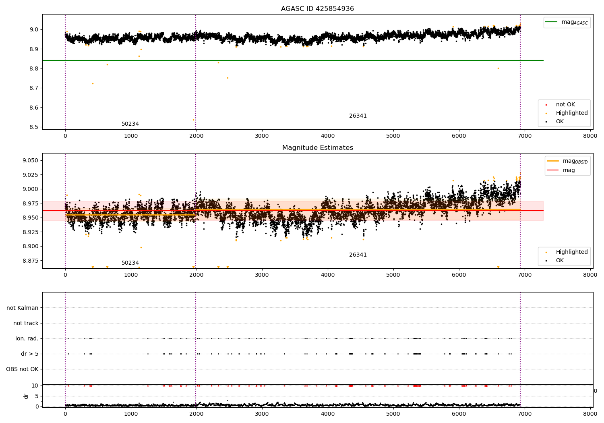This screenshot has height=423, width=604.
Task: Click the 3000 x-tick under the bottom plot
Action: click(262, 414)
